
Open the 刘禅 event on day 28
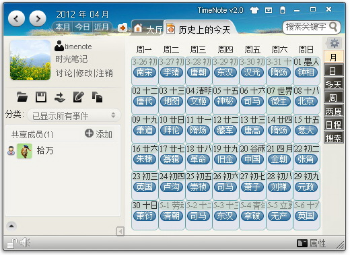click(x=279, y=187)
